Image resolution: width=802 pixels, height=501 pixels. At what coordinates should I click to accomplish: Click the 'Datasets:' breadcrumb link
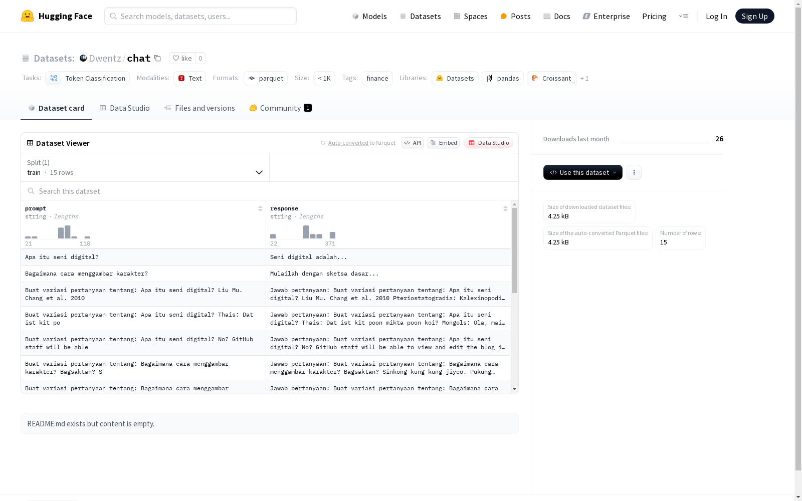click(54, 58)
